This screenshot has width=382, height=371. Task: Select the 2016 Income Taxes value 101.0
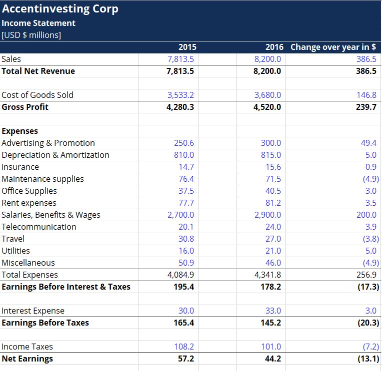click(x=260, y=347)
